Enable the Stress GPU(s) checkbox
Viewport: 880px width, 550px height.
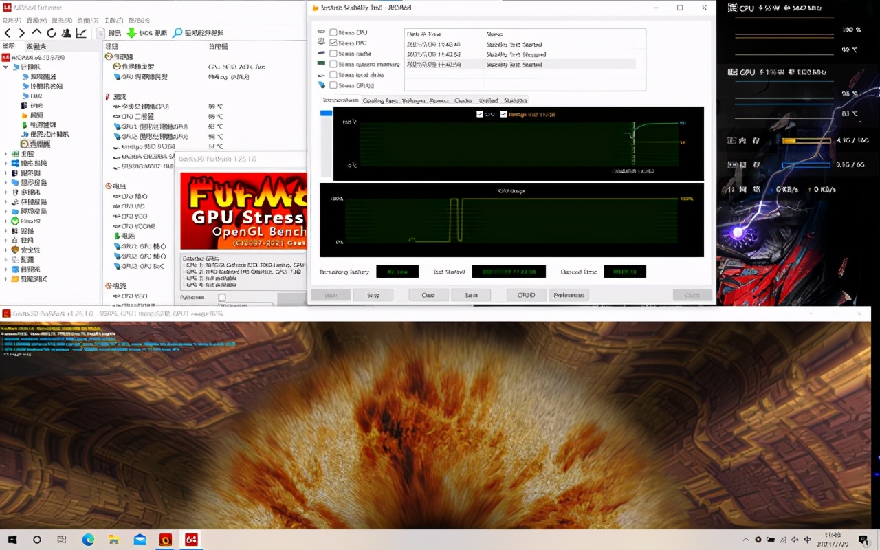333,85
